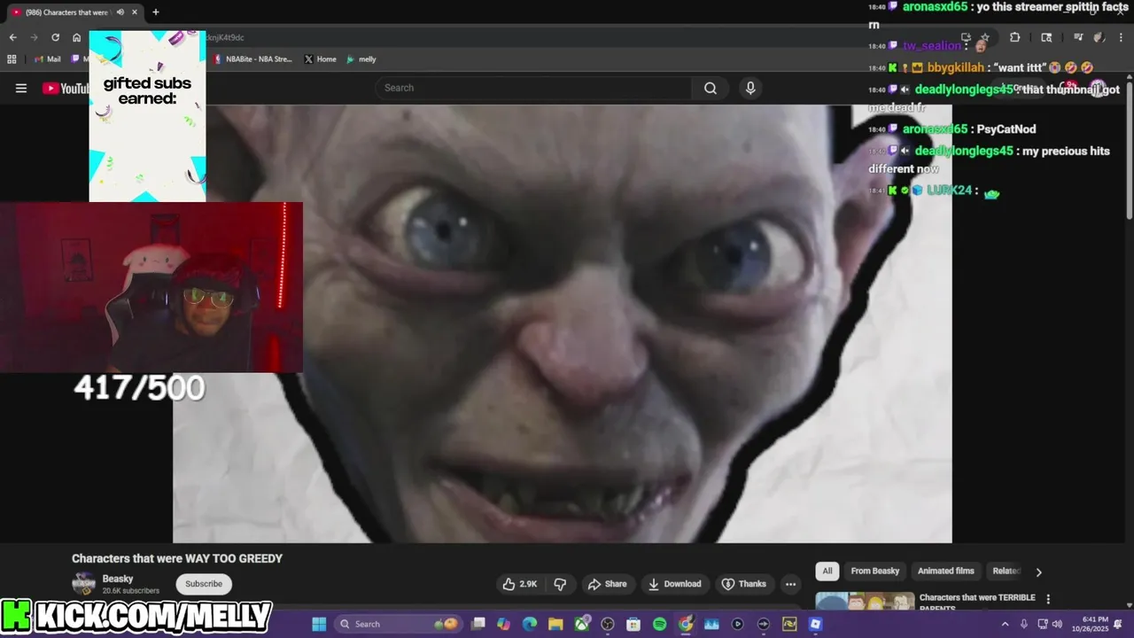Bookmark this page with the star icon
This screenshot has width=1134, height=638.
(985, 37)
